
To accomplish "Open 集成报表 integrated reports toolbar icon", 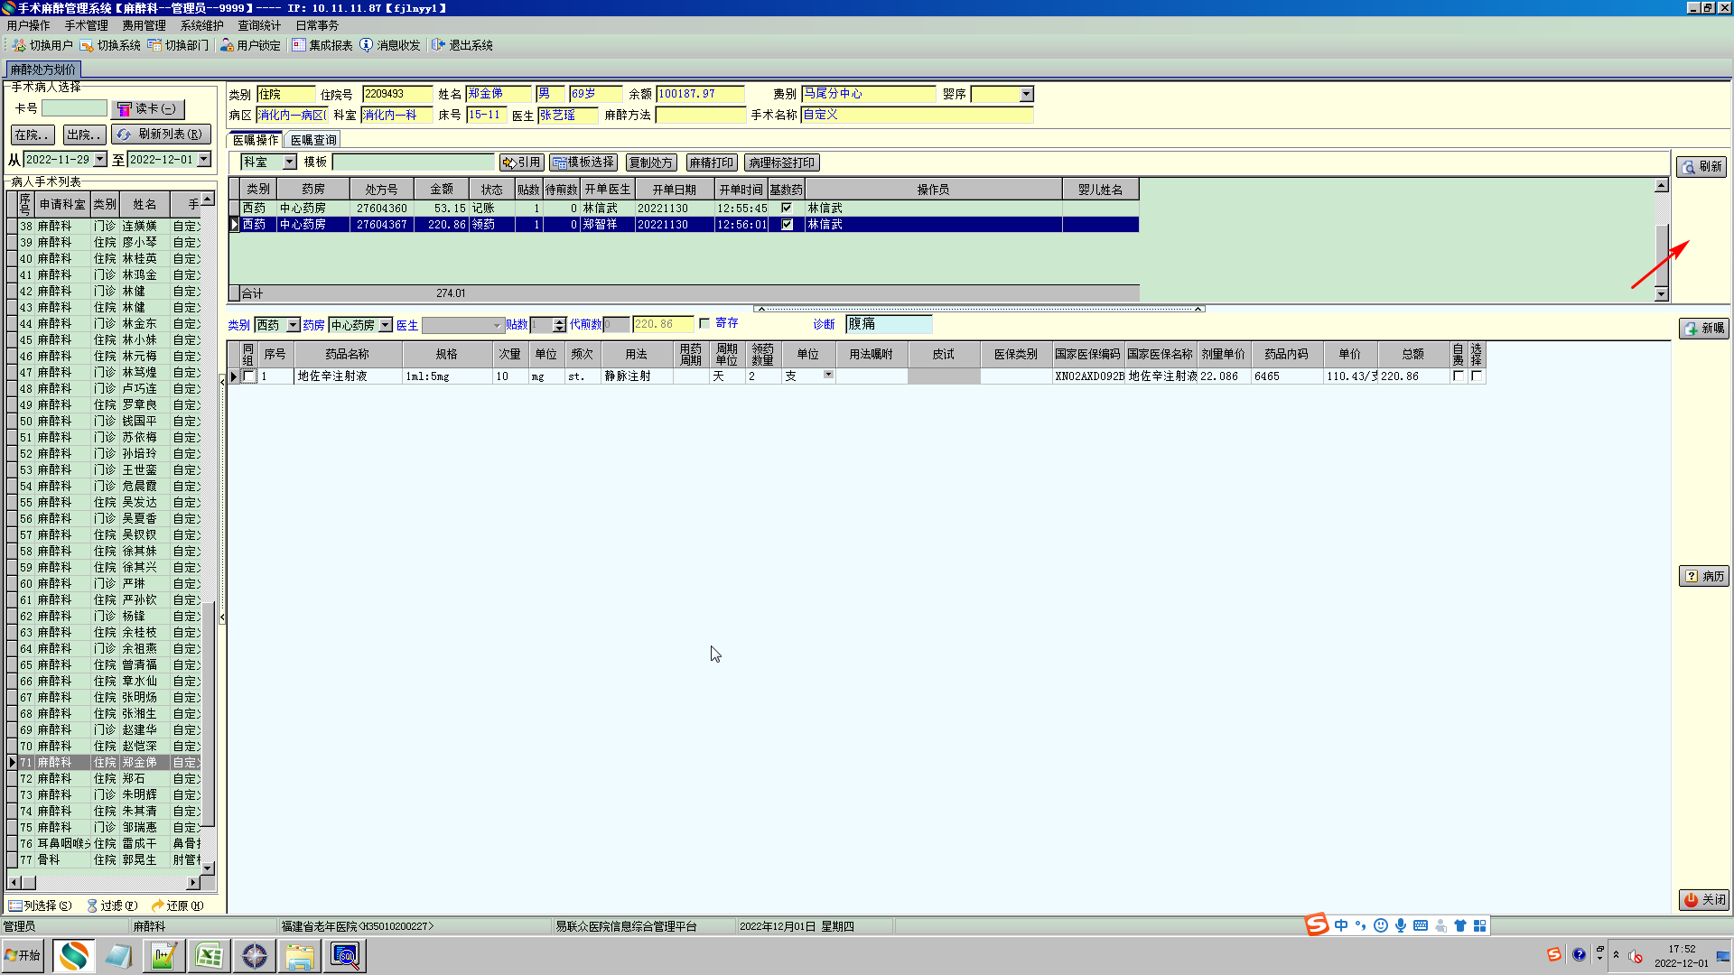I will (x=299, y=45).
